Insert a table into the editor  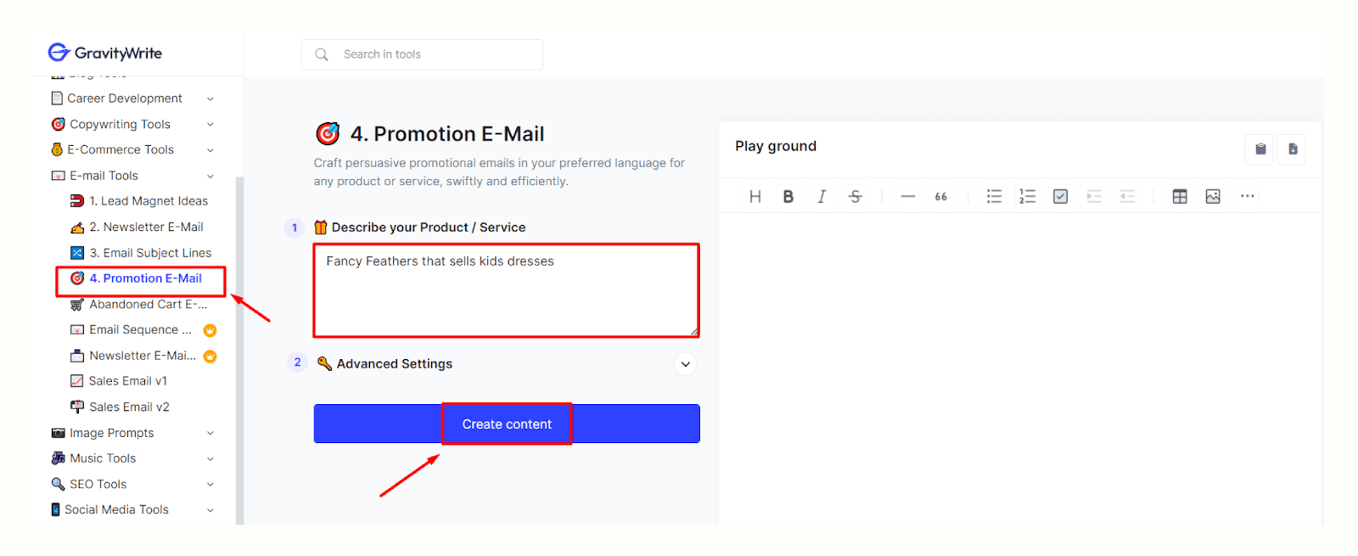pyautogui.click(x=1180, y=197)
